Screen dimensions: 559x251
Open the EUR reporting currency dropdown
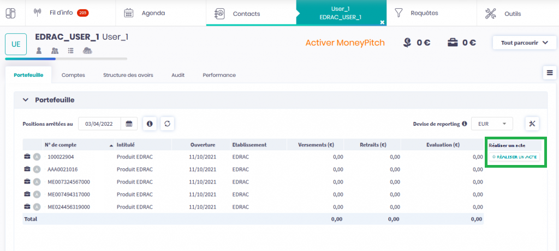491,124
